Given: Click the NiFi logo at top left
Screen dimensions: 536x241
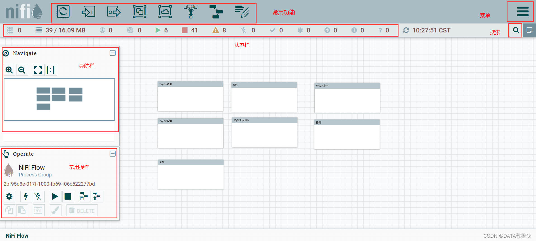Looking at the screenshot, I should (x=24, y=12).
